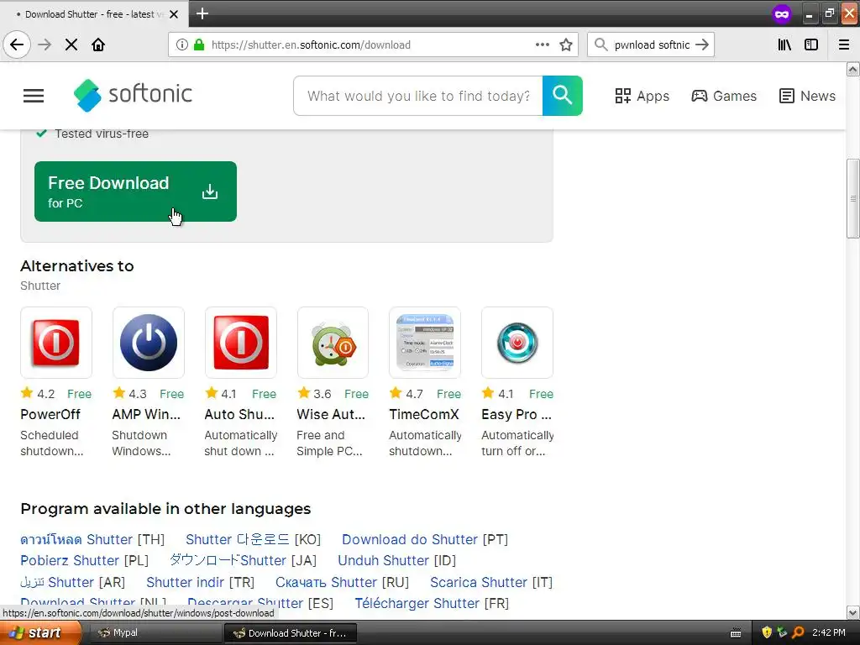Open the Library bookmarks icon

(x=784, y=45)
